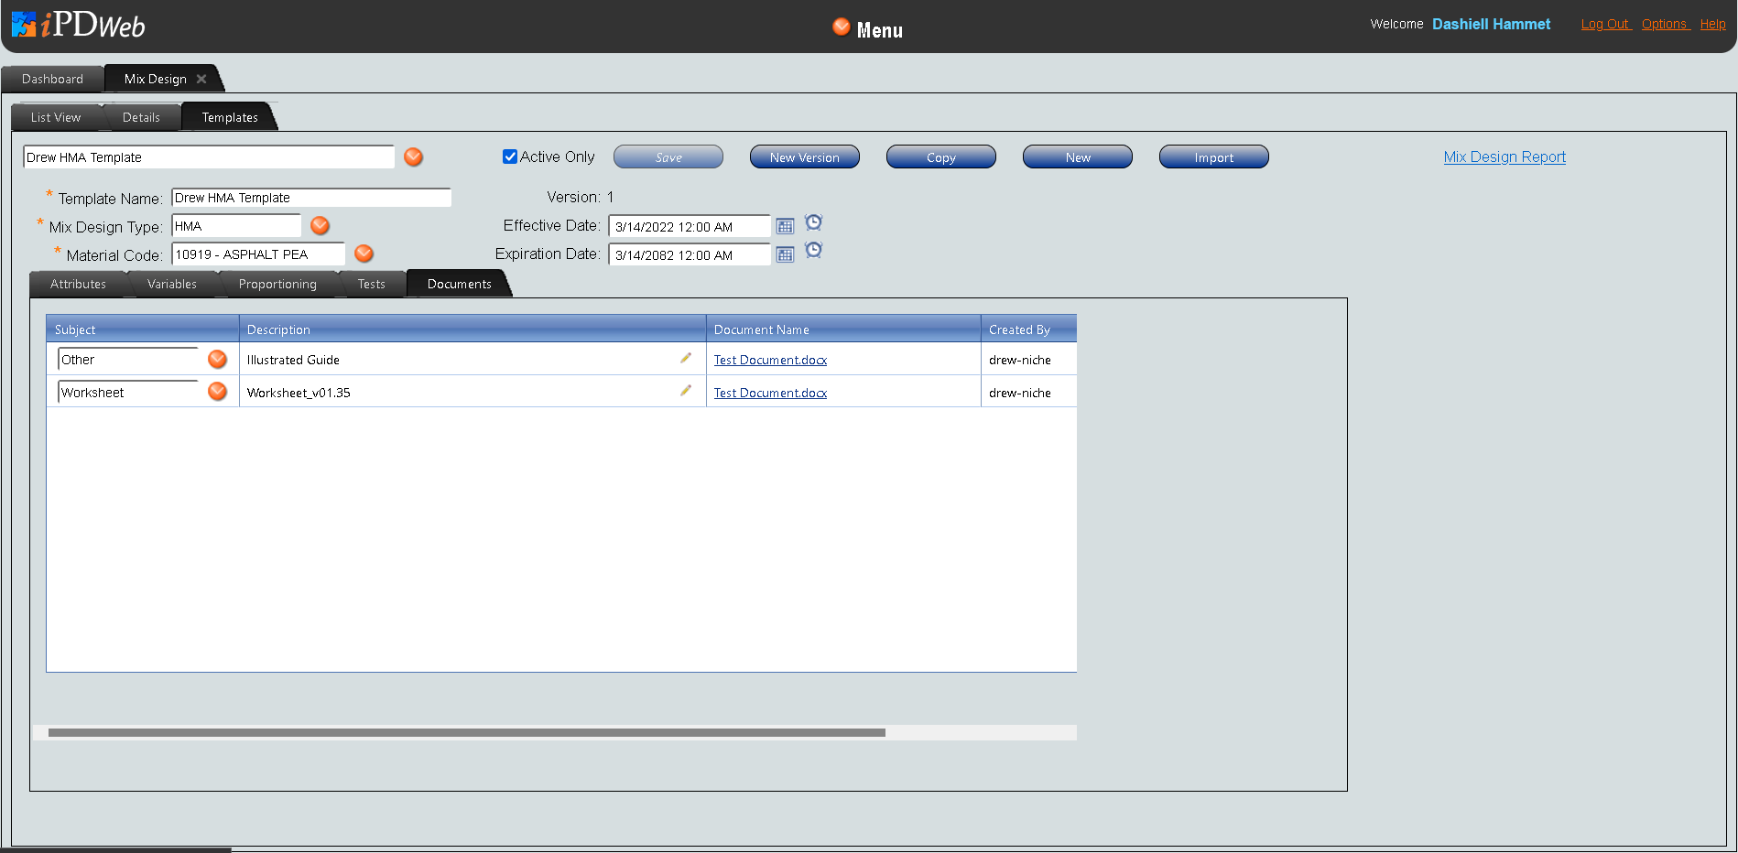Viewport: 1738px width, 853px height.
Task: Expand Subject dropdown for the Worksheet row
Action: click(x=217, y=392)
